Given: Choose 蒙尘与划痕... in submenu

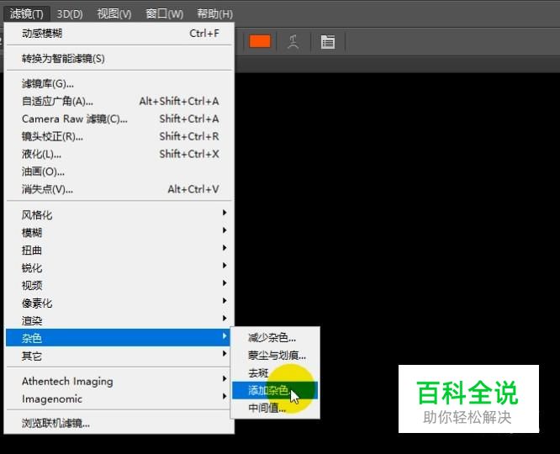Looking at the screenshot, I should (275, 356).
